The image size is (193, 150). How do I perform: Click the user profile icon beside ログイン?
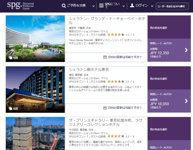click(132, 6)
